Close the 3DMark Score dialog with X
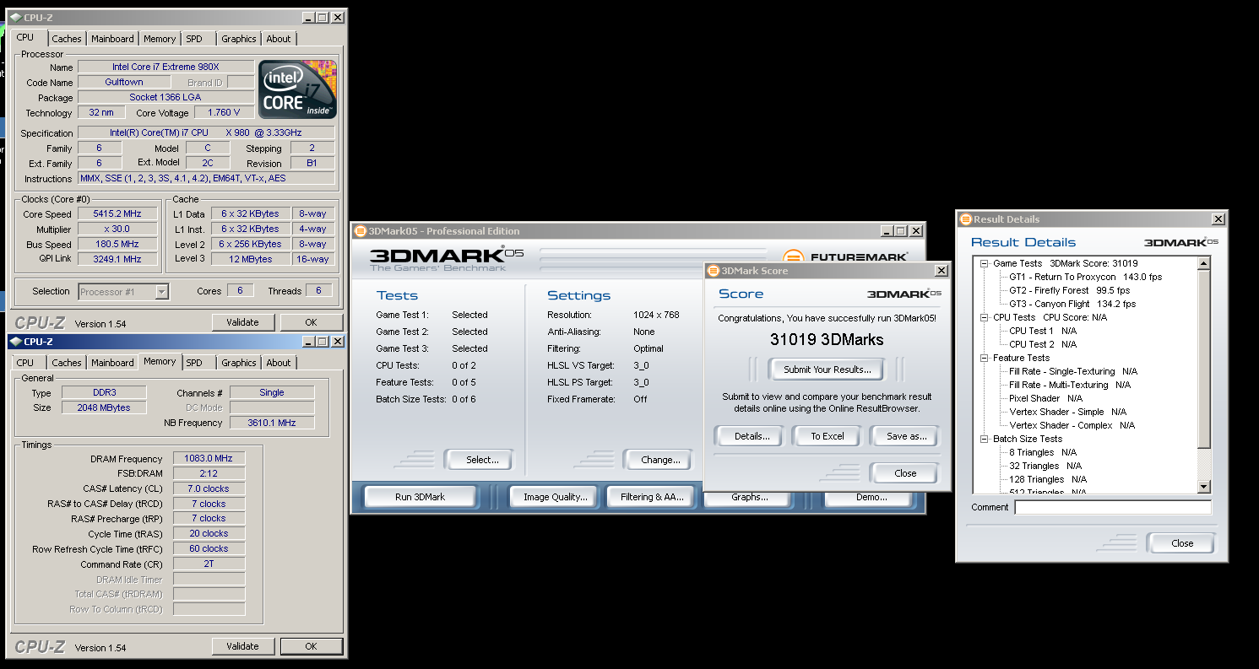 click(x=942, y=271)
